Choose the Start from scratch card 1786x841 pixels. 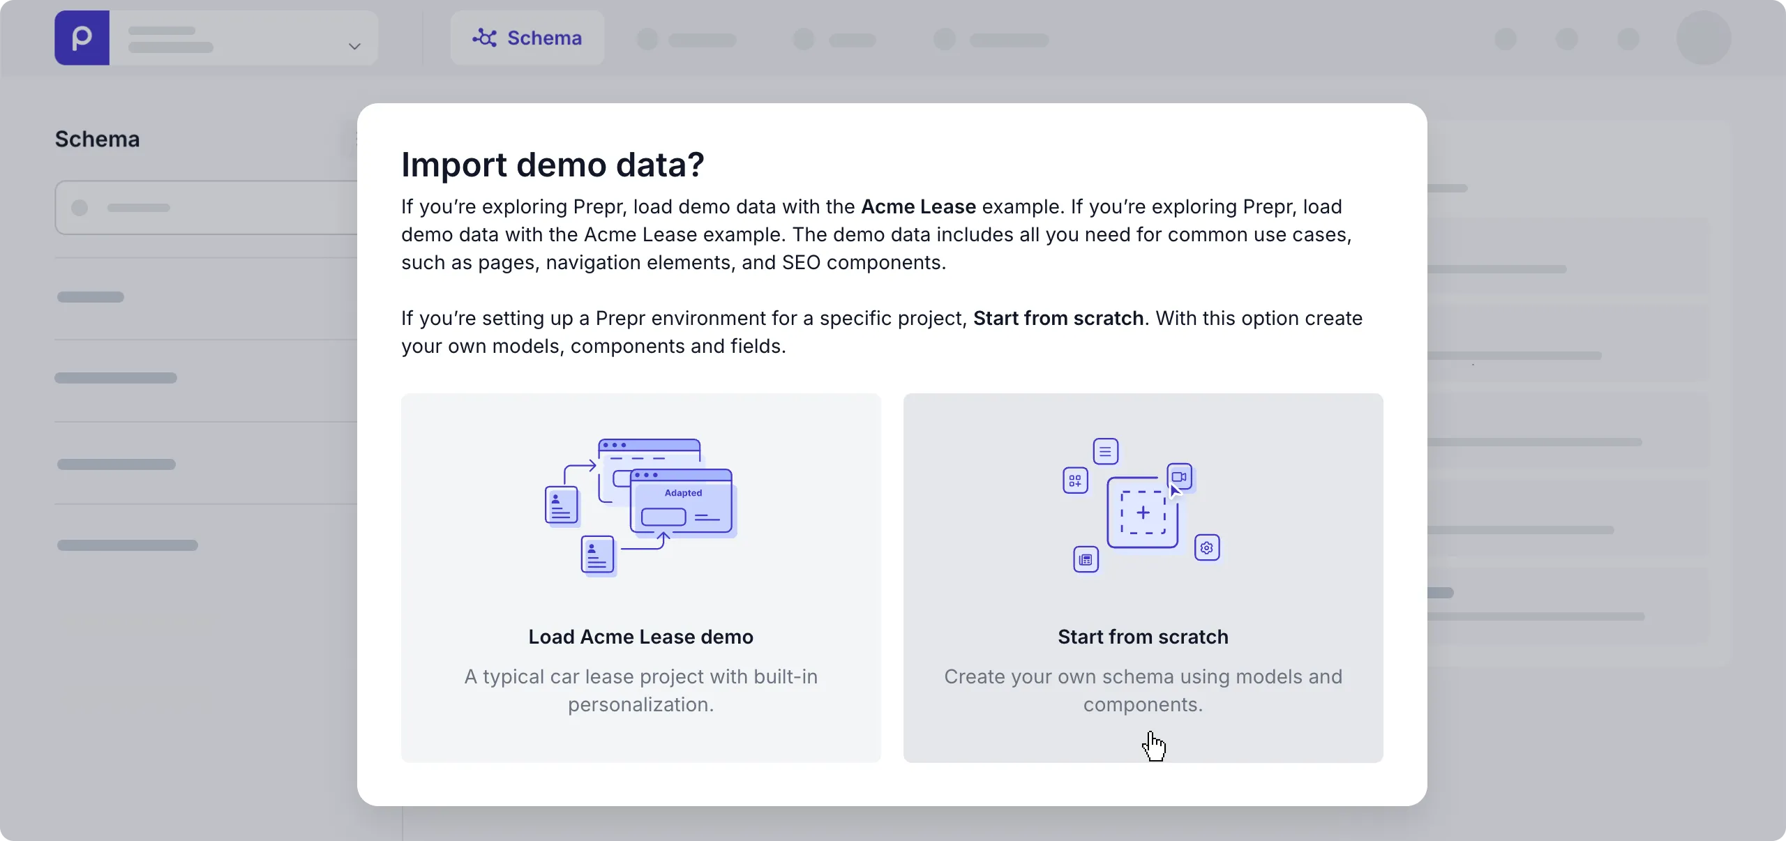tap(1143, 577)
